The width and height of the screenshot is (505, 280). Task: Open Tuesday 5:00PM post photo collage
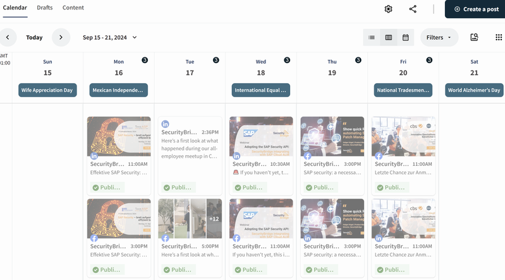coord(190,219)
